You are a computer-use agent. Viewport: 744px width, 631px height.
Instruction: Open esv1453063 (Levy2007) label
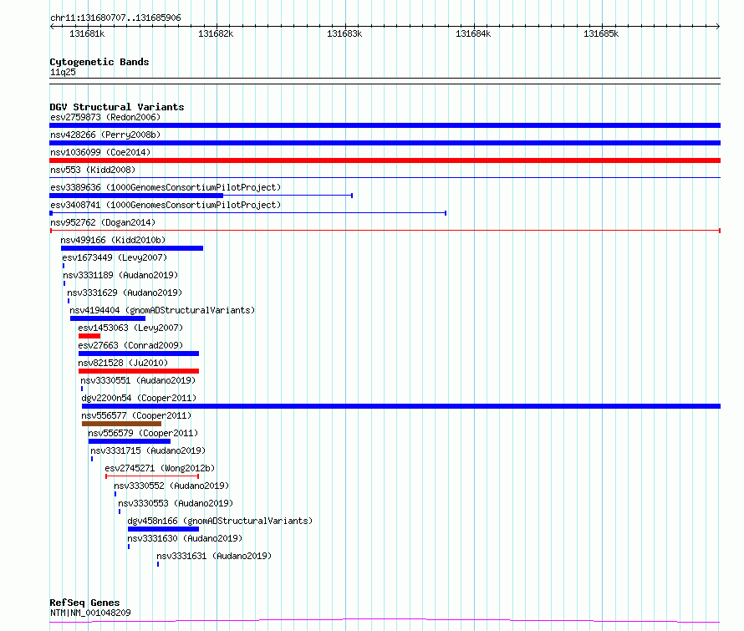pyautogui.click(x=130, y=328)
